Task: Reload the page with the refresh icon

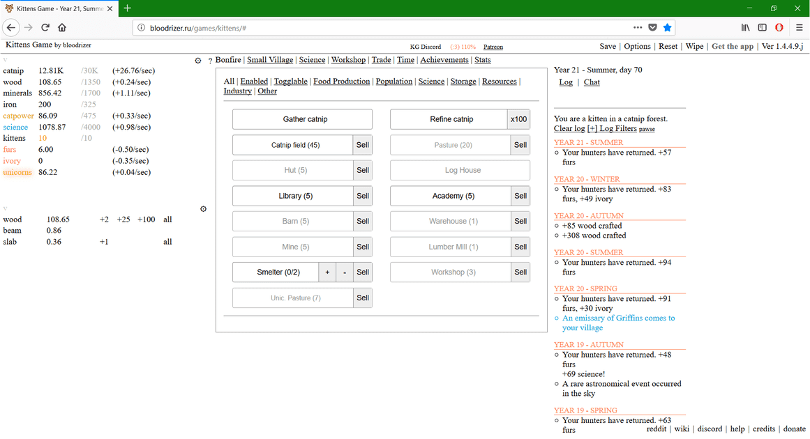Action: (x=45, y=27)
